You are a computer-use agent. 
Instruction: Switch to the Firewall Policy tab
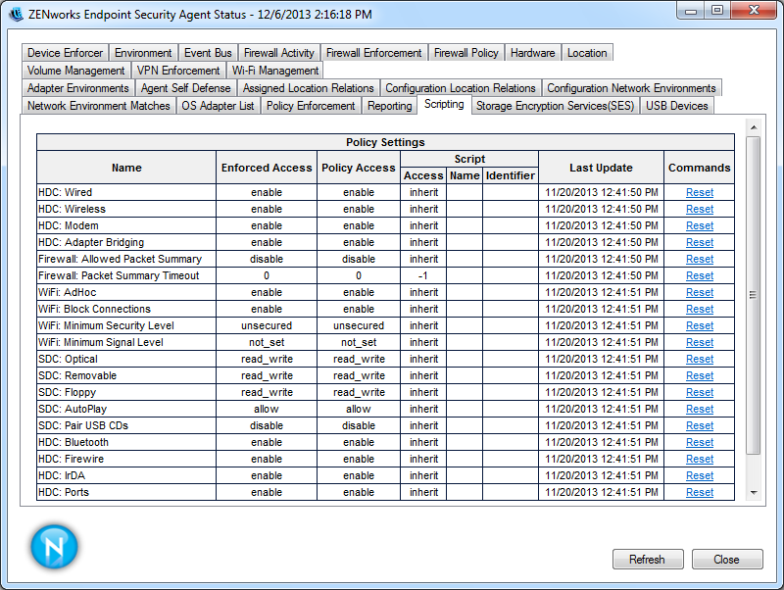coord(466,53)
